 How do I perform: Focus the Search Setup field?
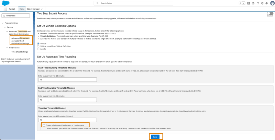tap(133, 3)
